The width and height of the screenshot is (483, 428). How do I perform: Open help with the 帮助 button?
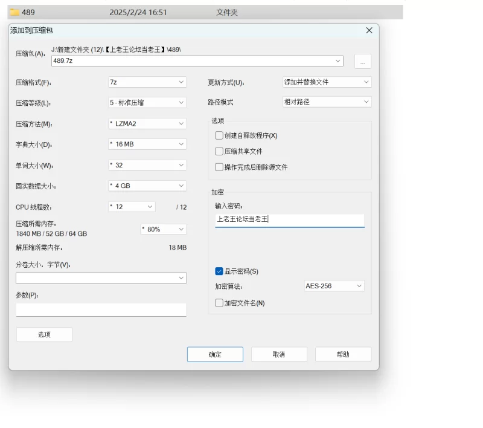[343, 354]
